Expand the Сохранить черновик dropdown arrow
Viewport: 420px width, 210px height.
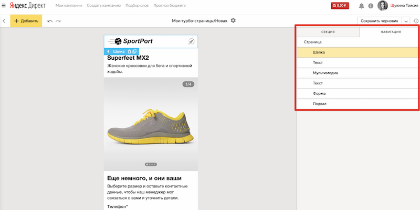(406, 21)
